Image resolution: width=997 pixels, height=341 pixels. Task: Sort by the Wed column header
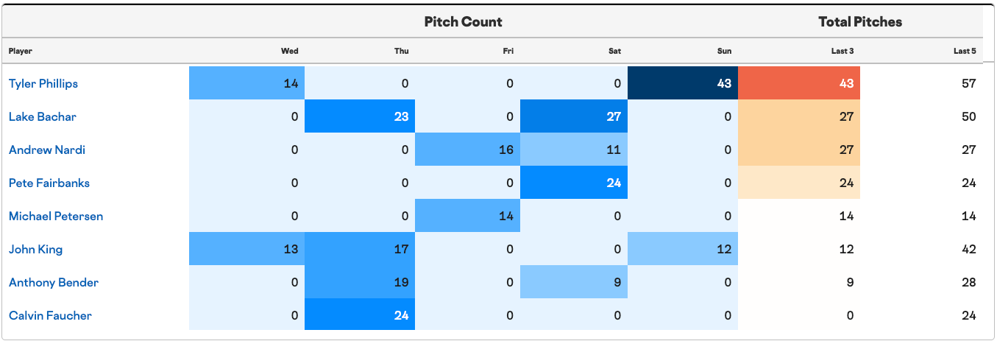pos(289,51)
